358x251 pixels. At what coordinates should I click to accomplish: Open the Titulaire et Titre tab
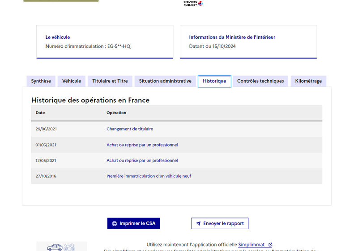click(110, 81)
